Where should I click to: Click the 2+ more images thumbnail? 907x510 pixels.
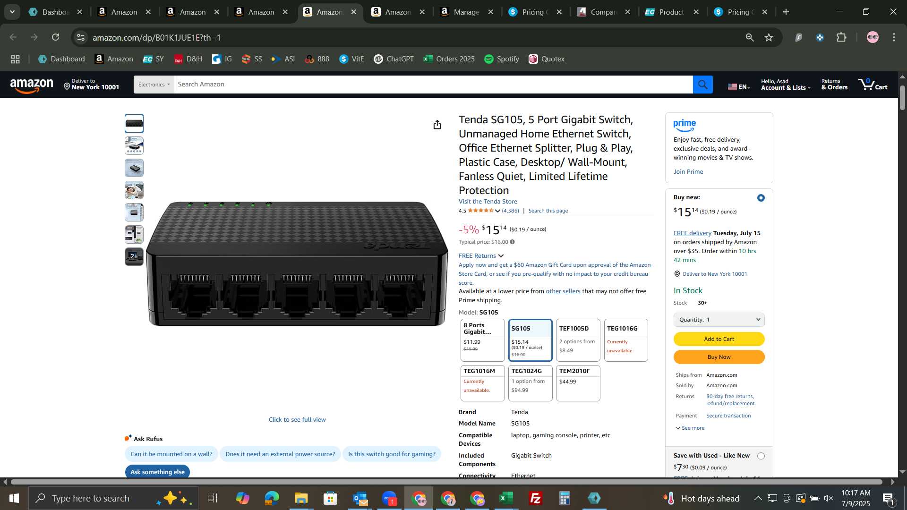pyautogui.click(x=134, y=256)
